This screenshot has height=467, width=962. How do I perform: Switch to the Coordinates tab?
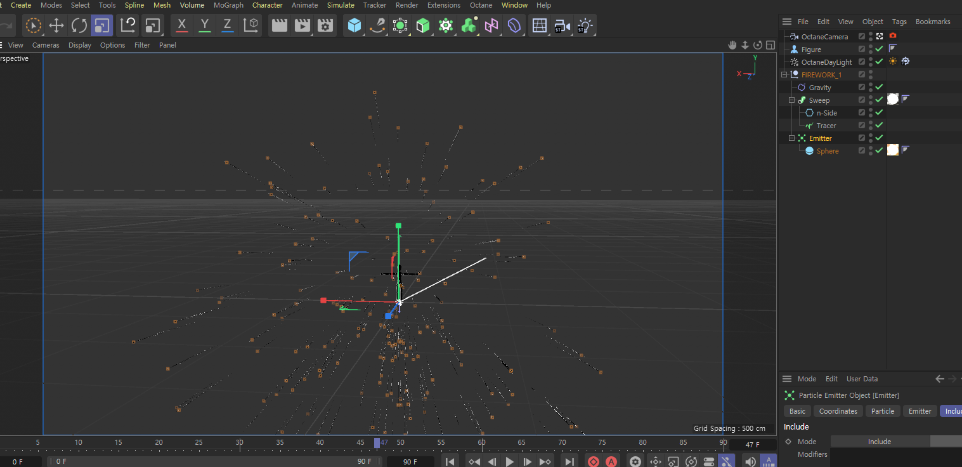838,411
